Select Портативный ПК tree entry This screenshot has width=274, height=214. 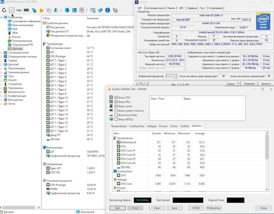[23, 45]
